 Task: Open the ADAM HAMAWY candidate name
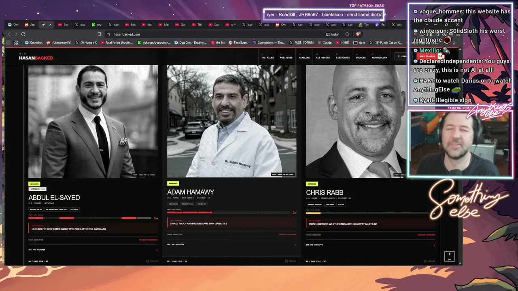click(191, 192)
